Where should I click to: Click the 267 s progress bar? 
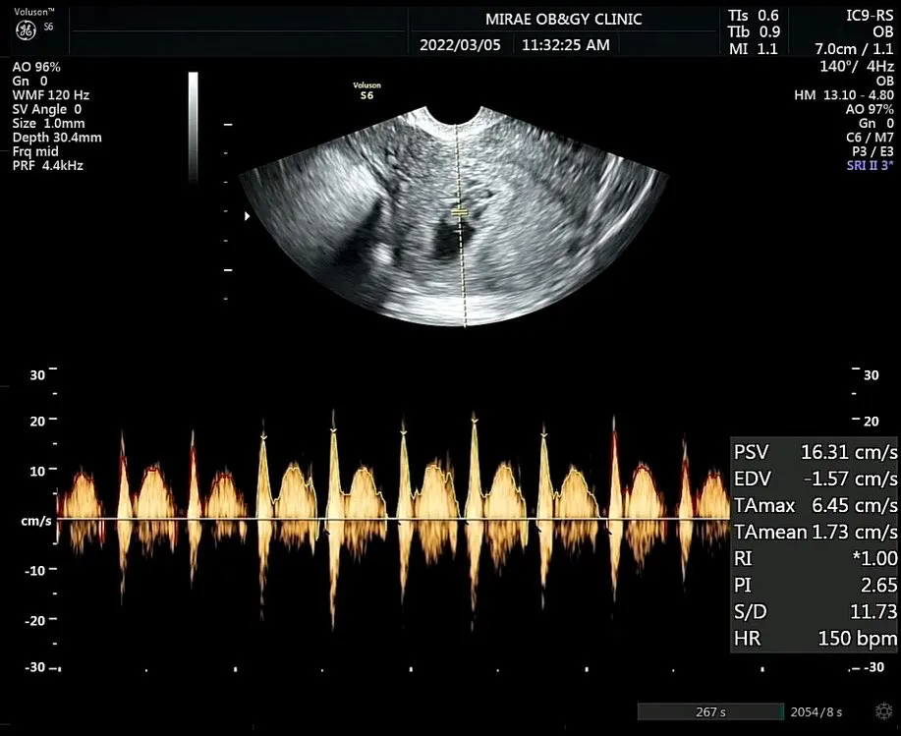click(710, 711)
